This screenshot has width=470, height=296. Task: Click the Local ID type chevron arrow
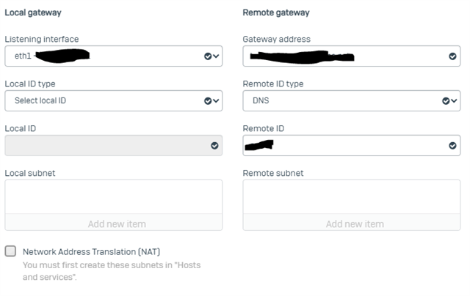216,101
